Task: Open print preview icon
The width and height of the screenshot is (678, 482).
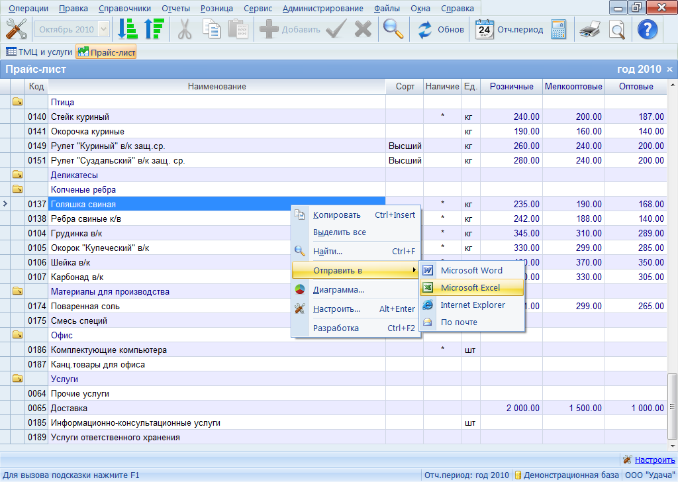Action: point(616,29)
